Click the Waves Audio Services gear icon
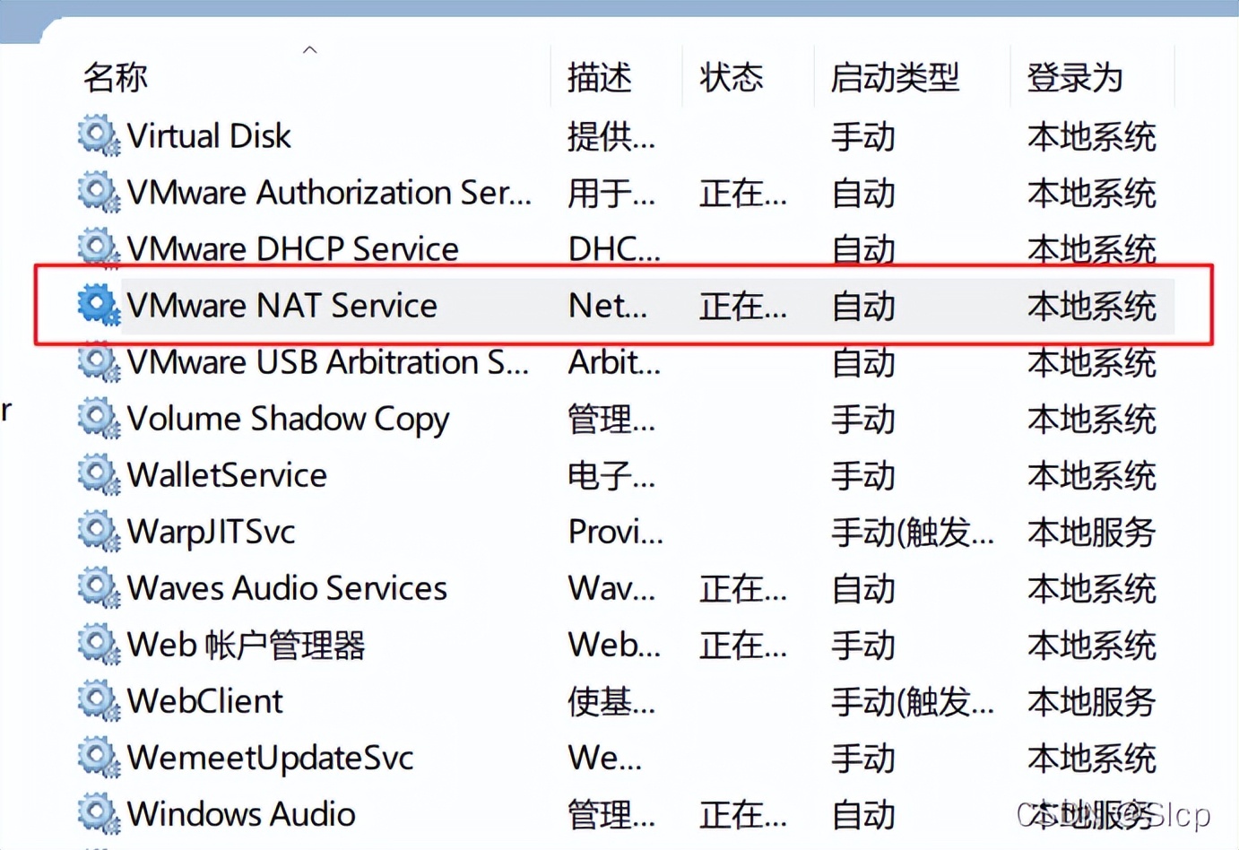Screen dimensions: 1239x850 pos(98,588)
